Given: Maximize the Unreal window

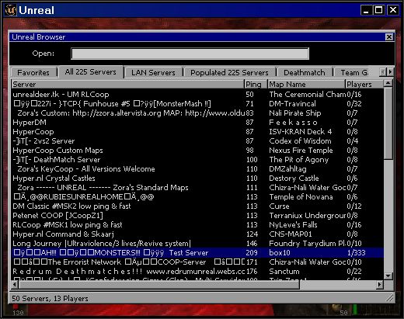Looking at the screenshot, I should point(379,11).
